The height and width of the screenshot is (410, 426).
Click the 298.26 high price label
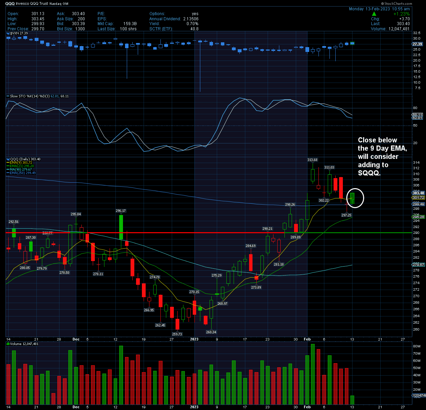[x=290, y=205]
